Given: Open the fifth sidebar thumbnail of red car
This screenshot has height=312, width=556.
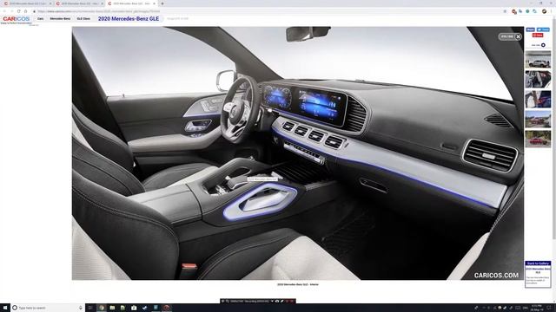Looking at the screenshot, I should click(538, 139).
